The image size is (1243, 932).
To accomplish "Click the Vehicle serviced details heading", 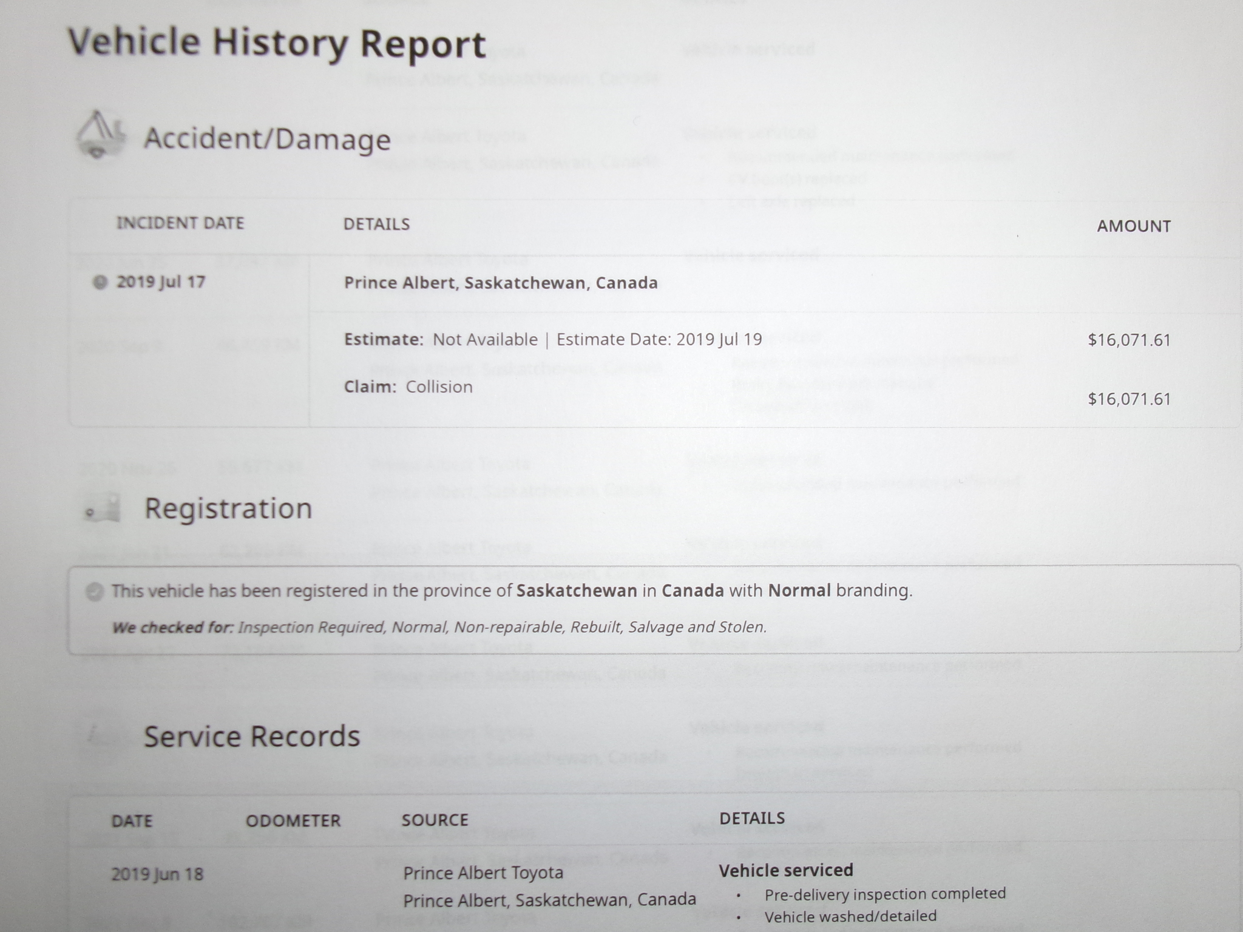I will [786, 871].
